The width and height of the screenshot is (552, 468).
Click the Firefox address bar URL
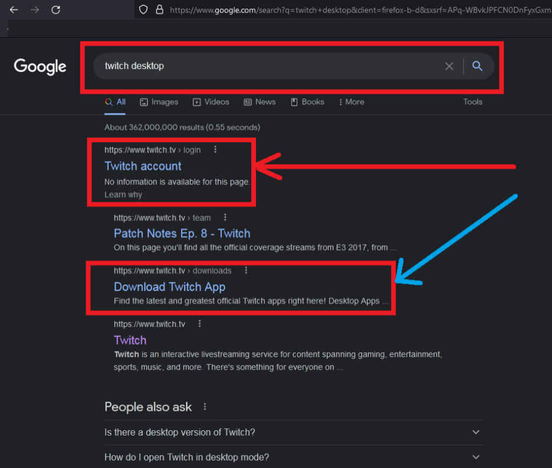[360, 10]
